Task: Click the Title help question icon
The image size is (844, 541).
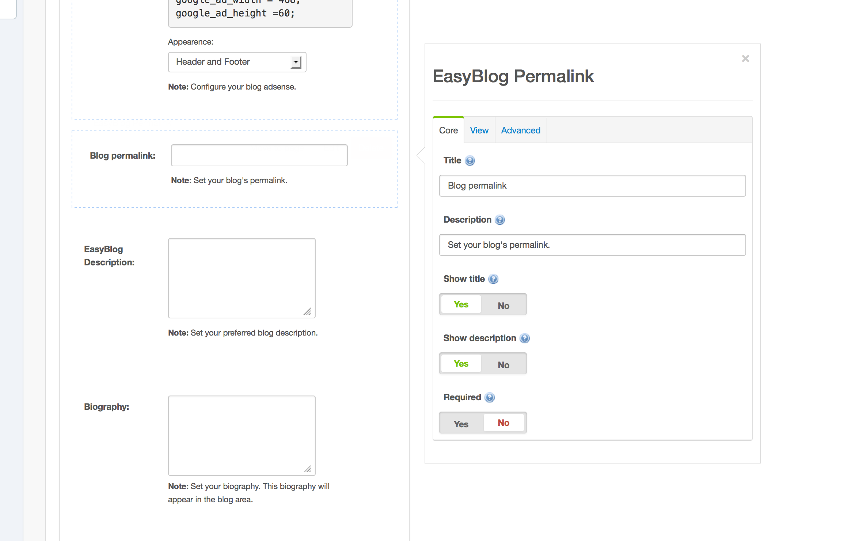Action: tap(470, 160)
